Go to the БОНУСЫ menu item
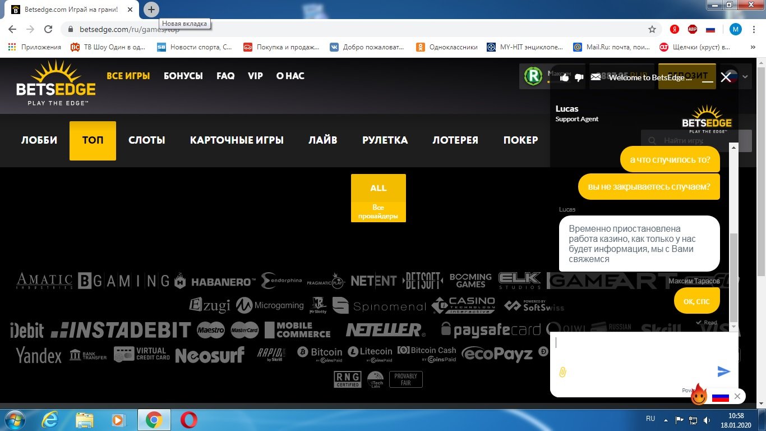Screen dimensions: 766x431 tap(183, 76)
